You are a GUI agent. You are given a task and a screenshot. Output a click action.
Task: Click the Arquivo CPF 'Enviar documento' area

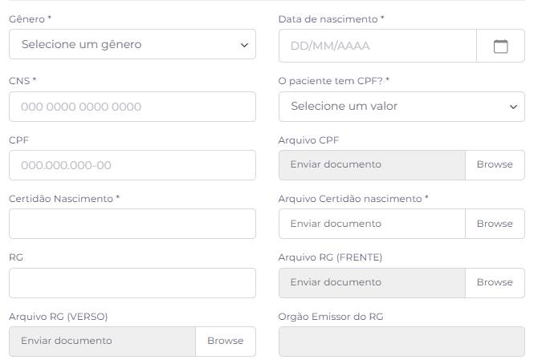click(372, 165)
